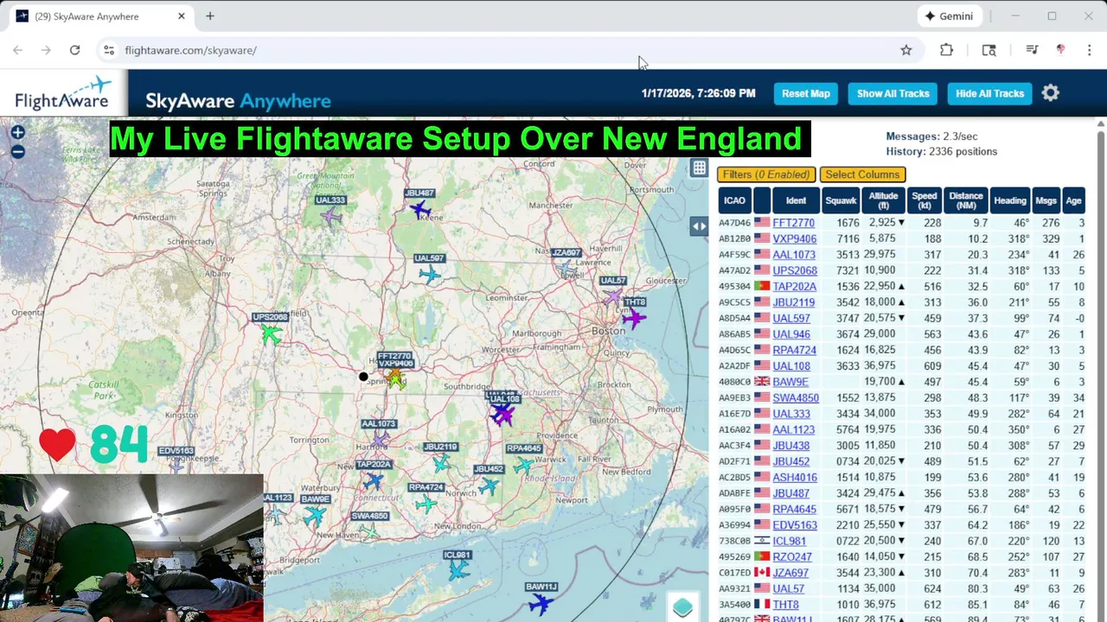The width and height of the screenshot is (1107, 622).
Task: Zoom out on the map
Action: (x=17, y=152)
